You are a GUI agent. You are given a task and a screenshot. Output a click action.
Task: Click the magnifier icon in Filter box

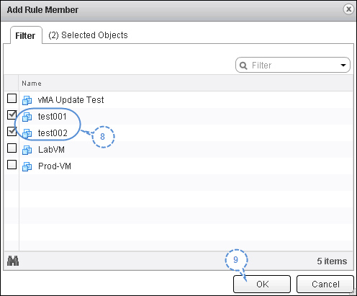point(243,66)
